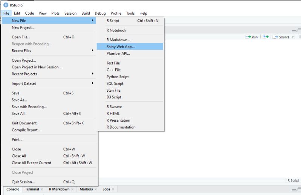Screen dimensions: 301x195
Task: Choose Save As... entry
Action: pos(49,100)
